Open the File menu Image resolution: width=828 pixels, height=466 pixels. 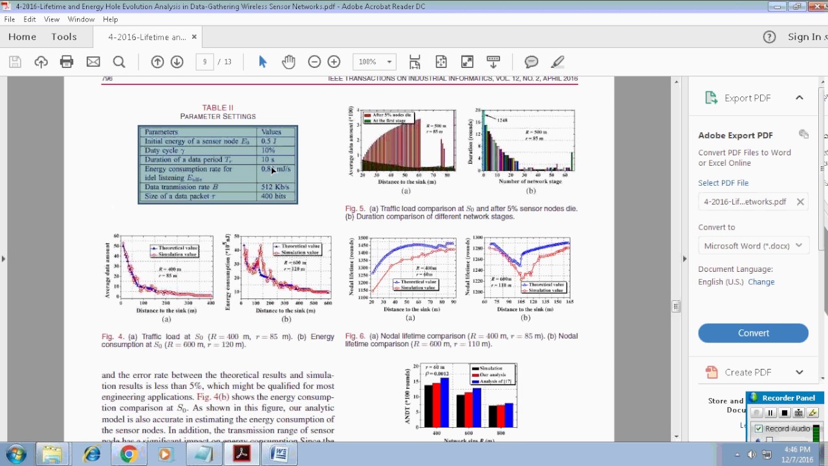coord(10,19)
